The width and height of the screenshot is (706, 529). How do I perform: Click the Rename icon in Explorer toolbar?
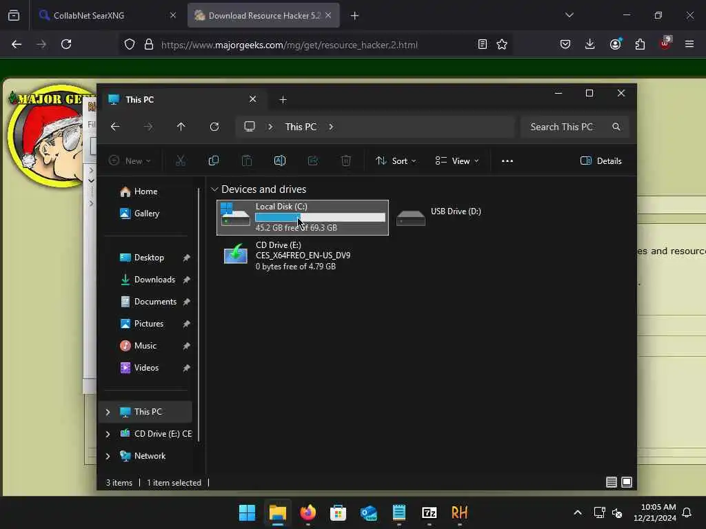280,160
